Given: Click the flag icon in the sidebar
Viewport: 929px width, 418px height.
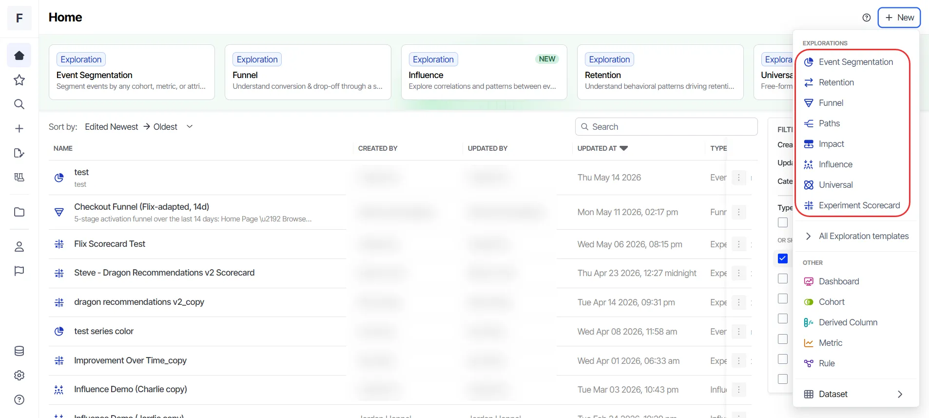Looking at the screenshot, I should click(19, 271).
